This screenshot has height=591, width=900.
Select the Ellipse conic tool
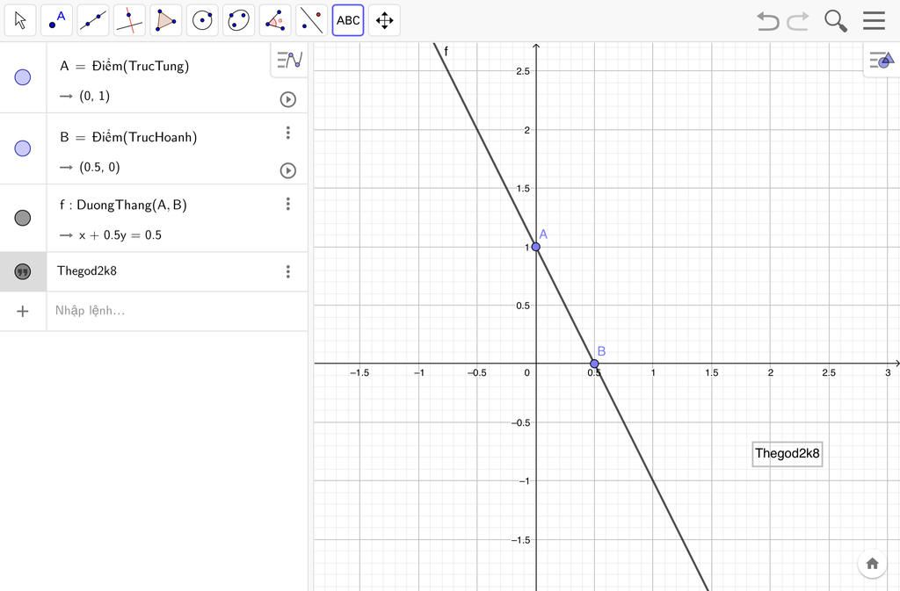pos(239,20)
